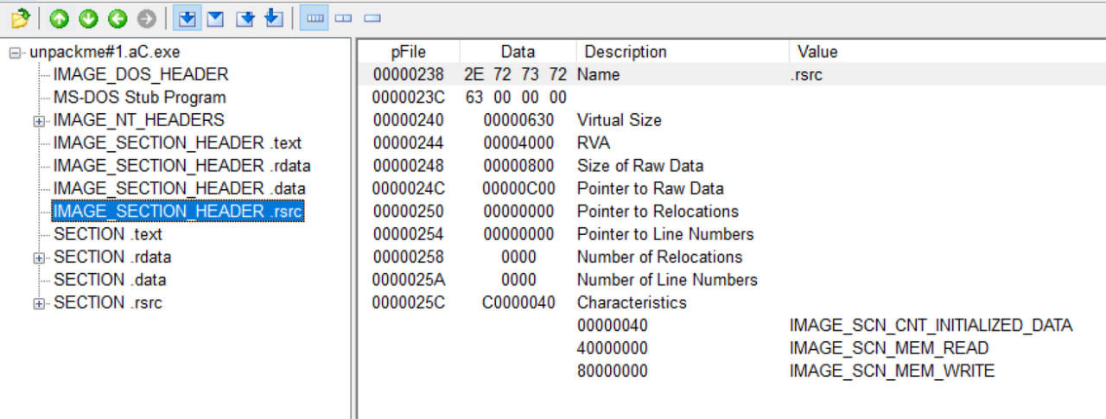Image resolution: width=1106 pixels, height=419 pixels.
Task: Click offset 0000025C in pFile column
Action: pyautogui.click(x=409, y=302)
